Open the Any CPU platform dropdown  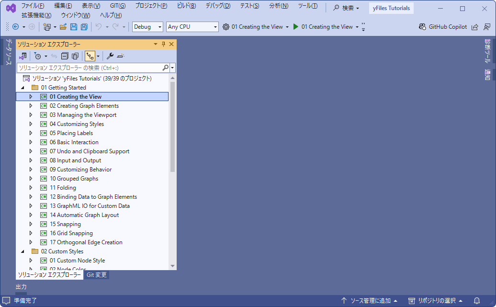tap(192, 27)
